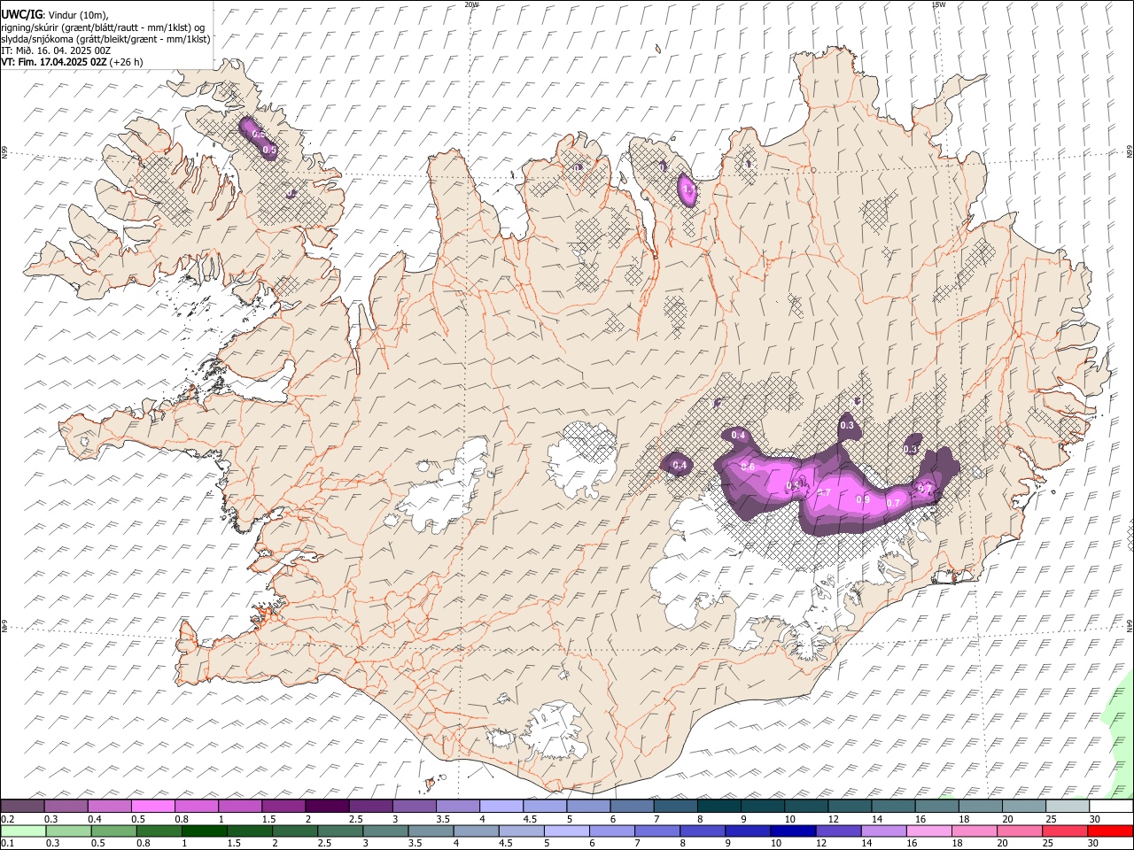Click the '0.2' number under the upper legend row
The width and height of the screenshot is (1134, 850).
point(9,819)
